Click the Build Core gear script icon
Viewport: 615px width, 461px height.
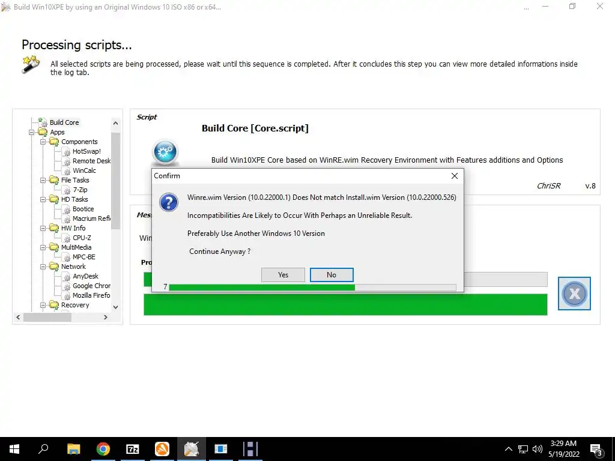[165, 152]
